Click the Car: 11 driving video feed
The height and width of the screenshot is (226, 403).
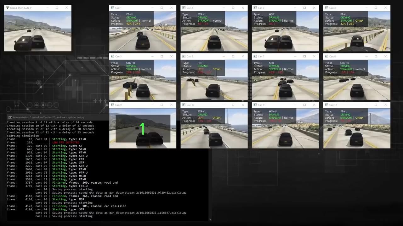point(286,128)
